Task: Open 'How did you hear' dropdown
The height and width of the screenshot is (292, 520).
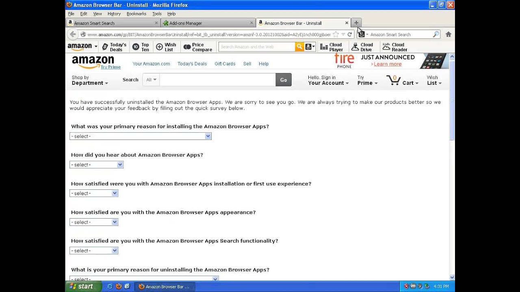Action: click(x=97, y=165)
